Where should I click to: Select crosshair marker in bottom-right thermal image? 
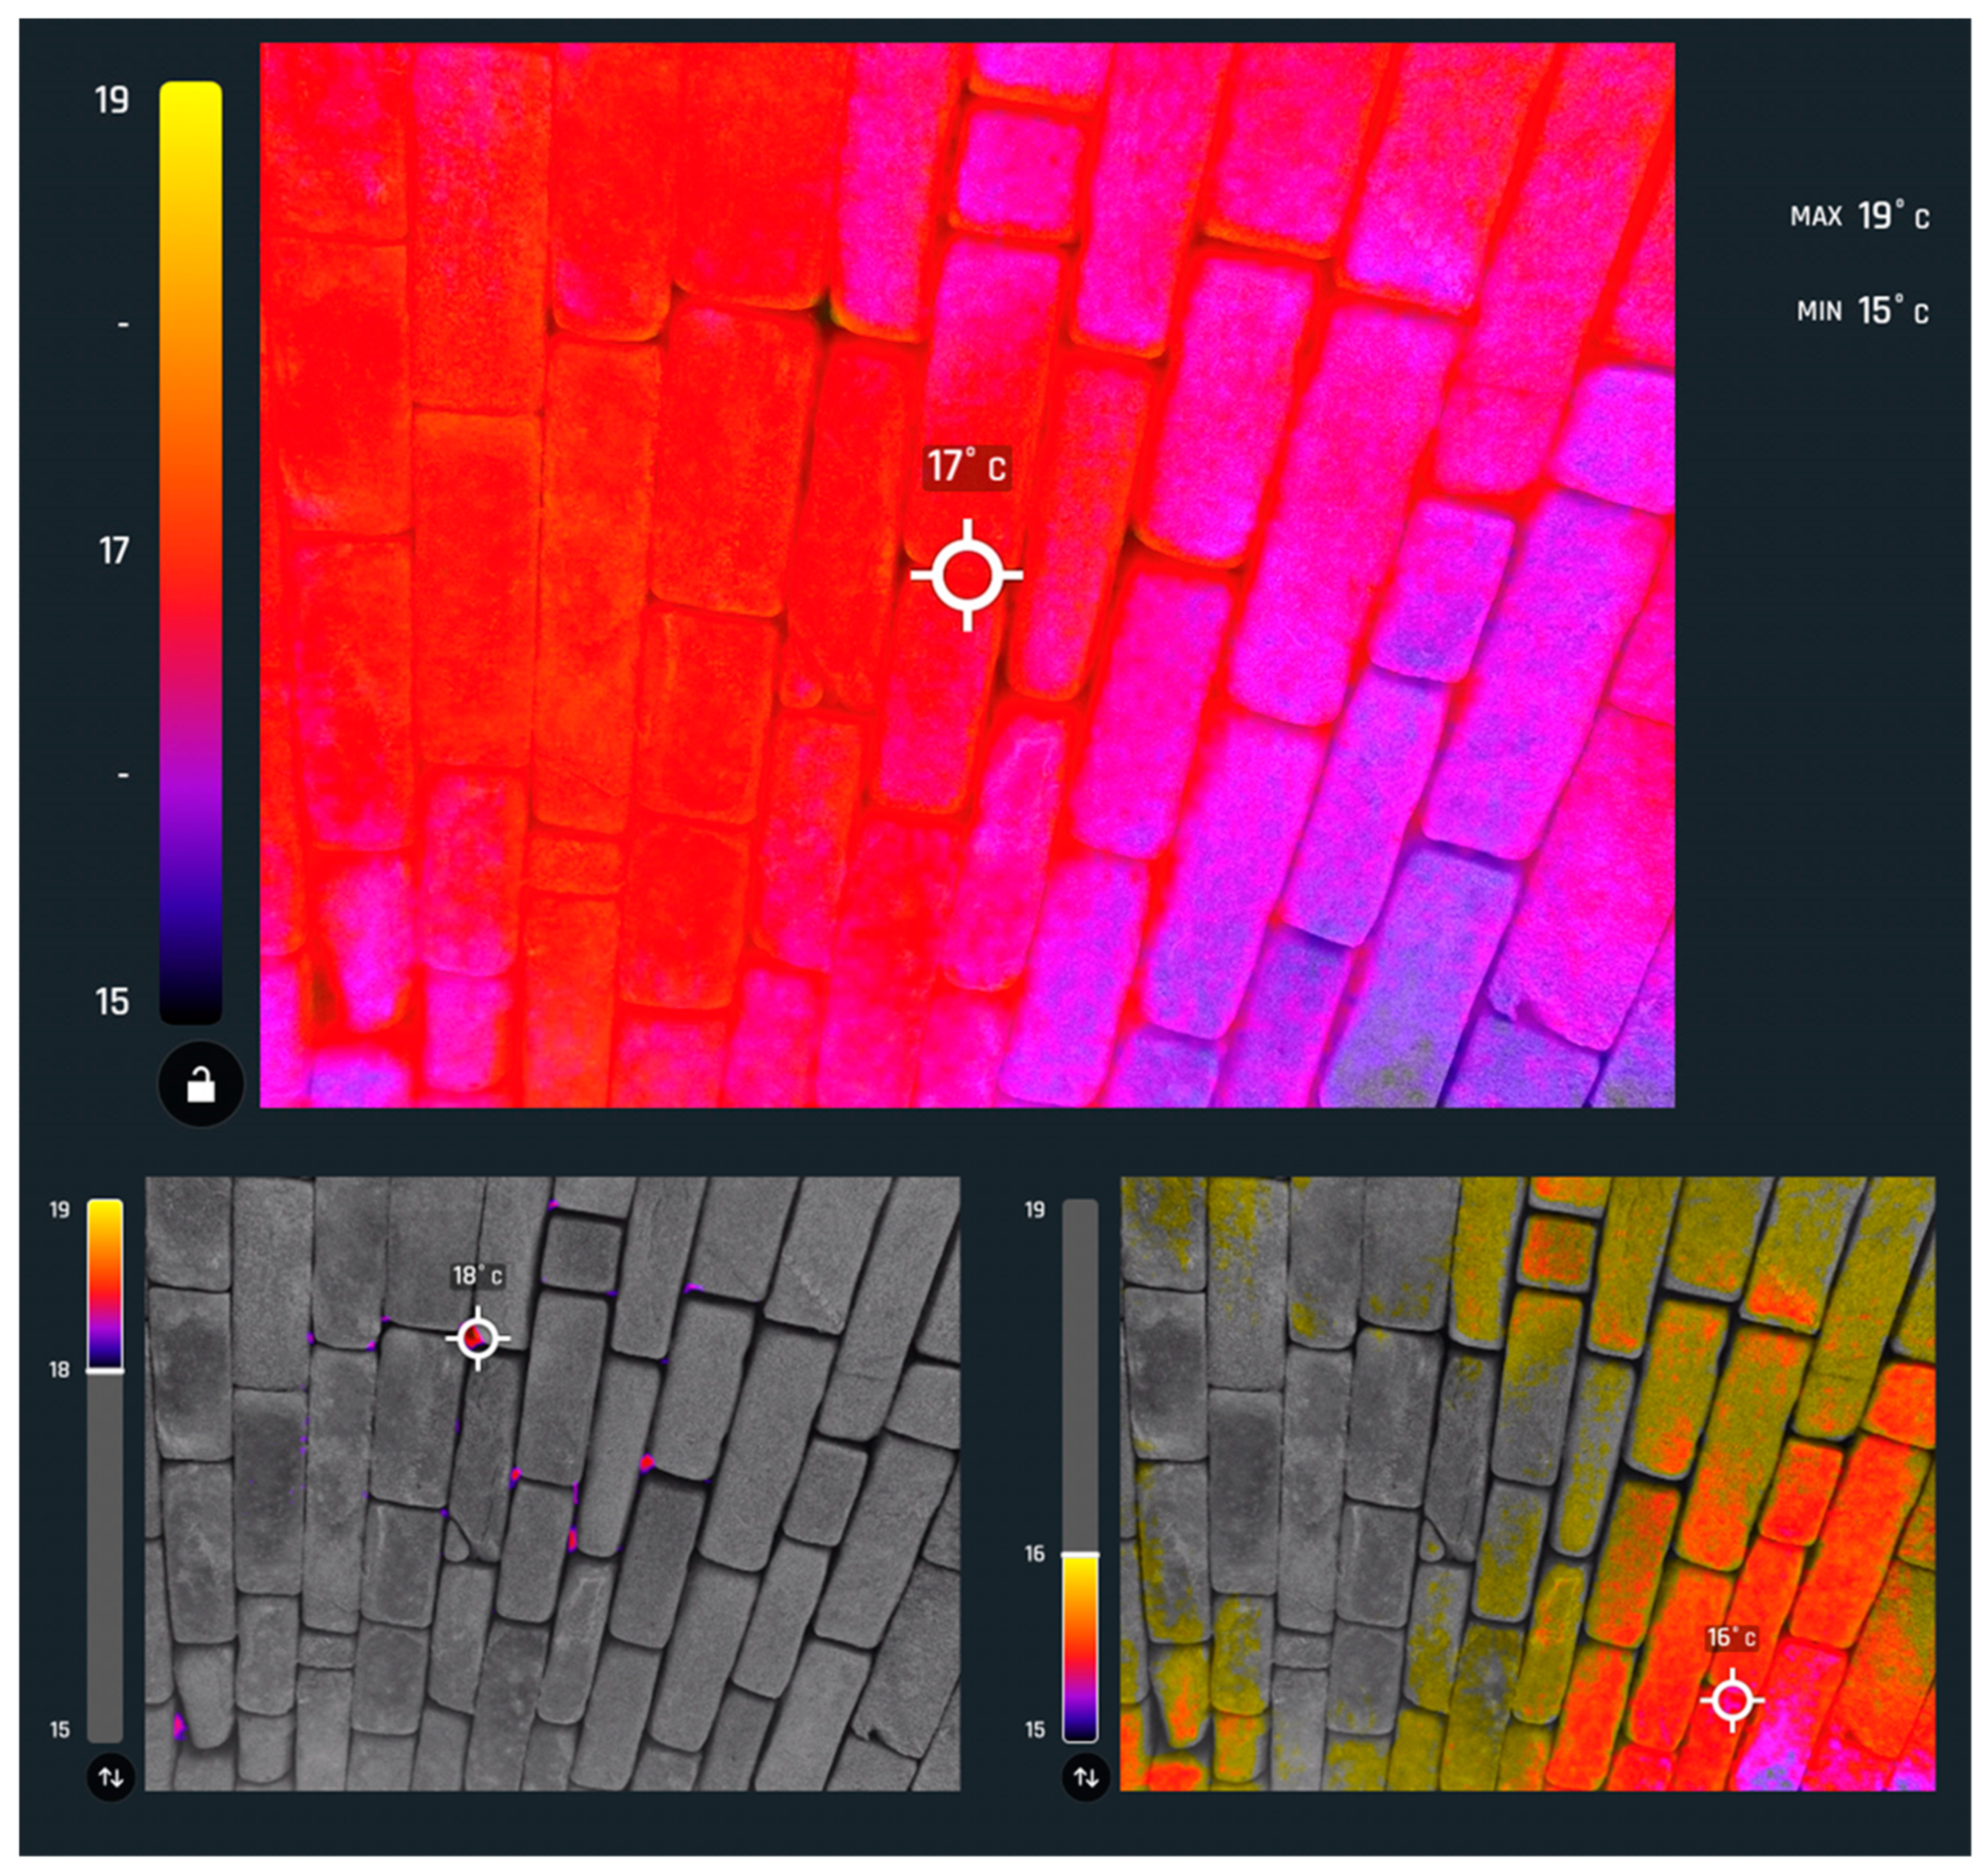click(1732, 1700)
